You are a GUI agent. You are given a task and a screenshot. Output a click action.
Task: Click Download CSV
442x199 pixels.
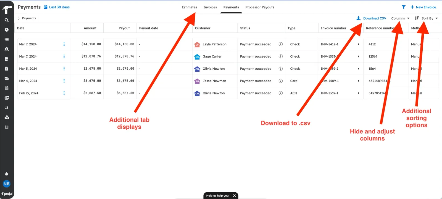pos(371,18)
